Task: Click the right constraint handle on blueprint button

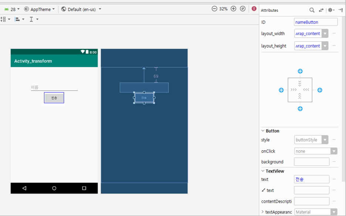Action: [154, 97]
